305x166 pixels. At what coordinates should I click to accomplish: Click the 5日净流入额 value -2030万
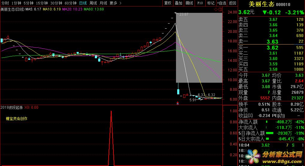coord(285,133)
